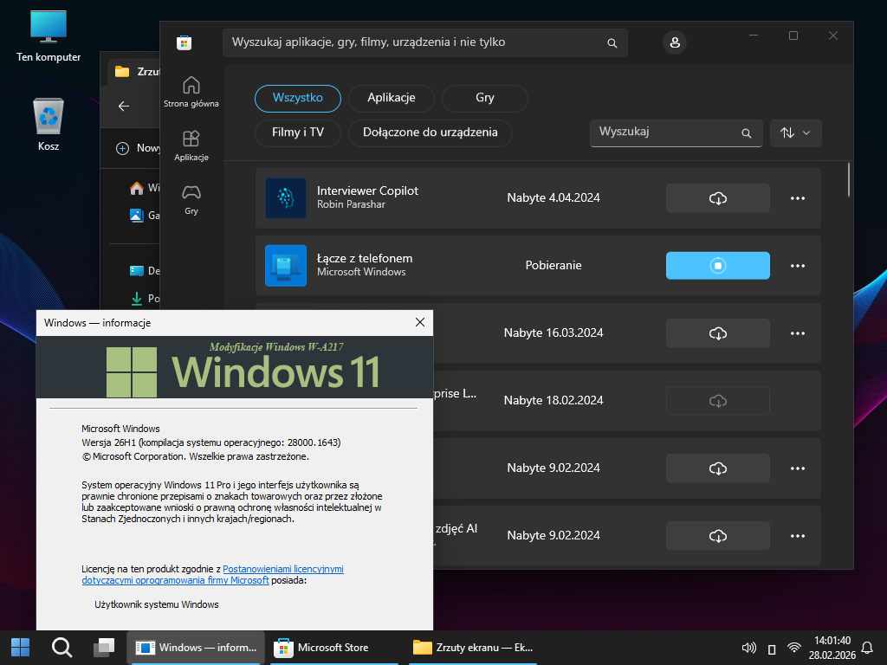Open more options for Interviewer Copilot
The image size is (887, 665).
pos(798,198)
